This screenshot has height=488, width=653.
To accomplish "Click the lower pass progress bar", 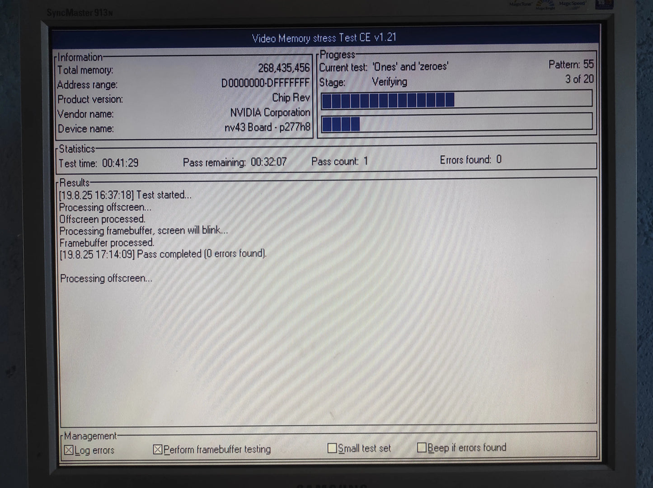I will [x=456, y=123].
